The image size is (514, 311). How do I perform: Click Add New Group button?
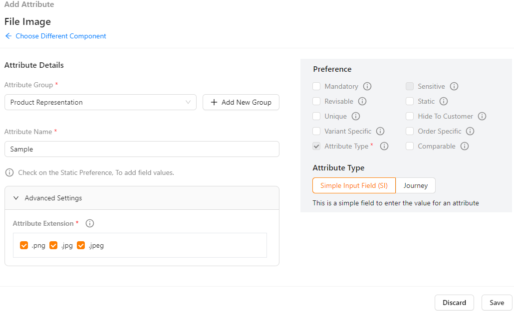[x=241, y=102]
